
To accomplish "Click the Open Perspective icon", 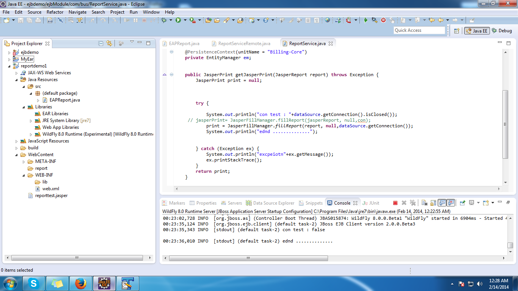I will pyautogui.click(x=457, y=31).
